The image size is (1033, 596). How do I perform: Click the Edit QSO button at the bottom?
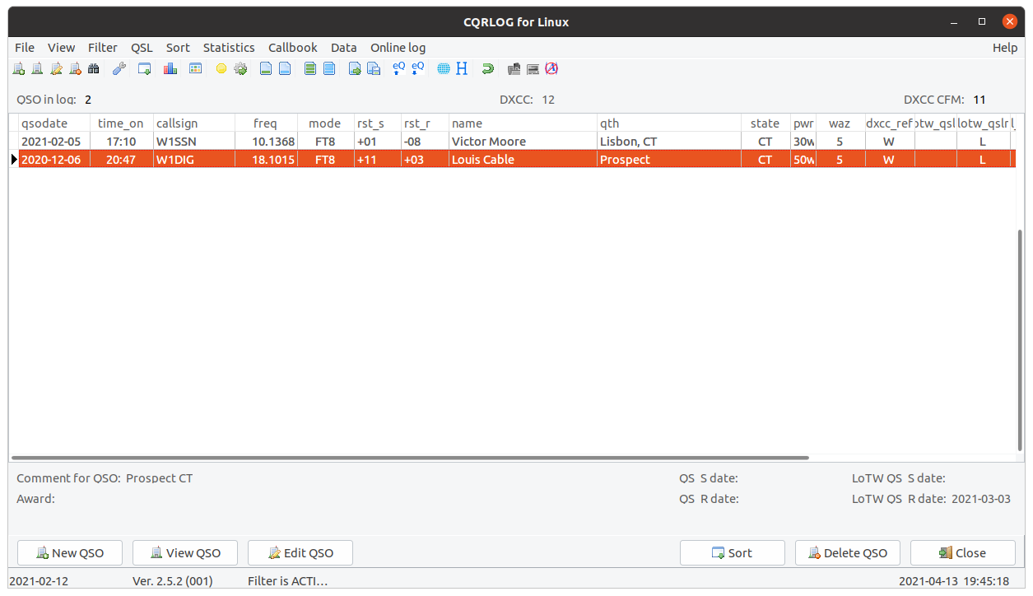point(300,553)
